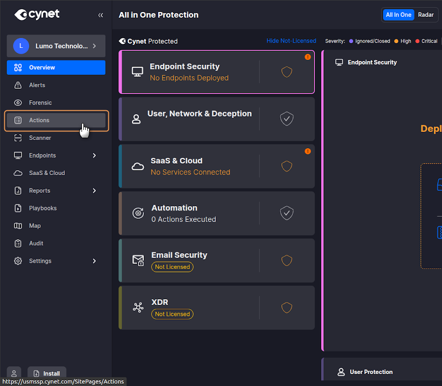Expand the Endpoints submenu
This screenshot has width=442, height=386.
(94, 155)
